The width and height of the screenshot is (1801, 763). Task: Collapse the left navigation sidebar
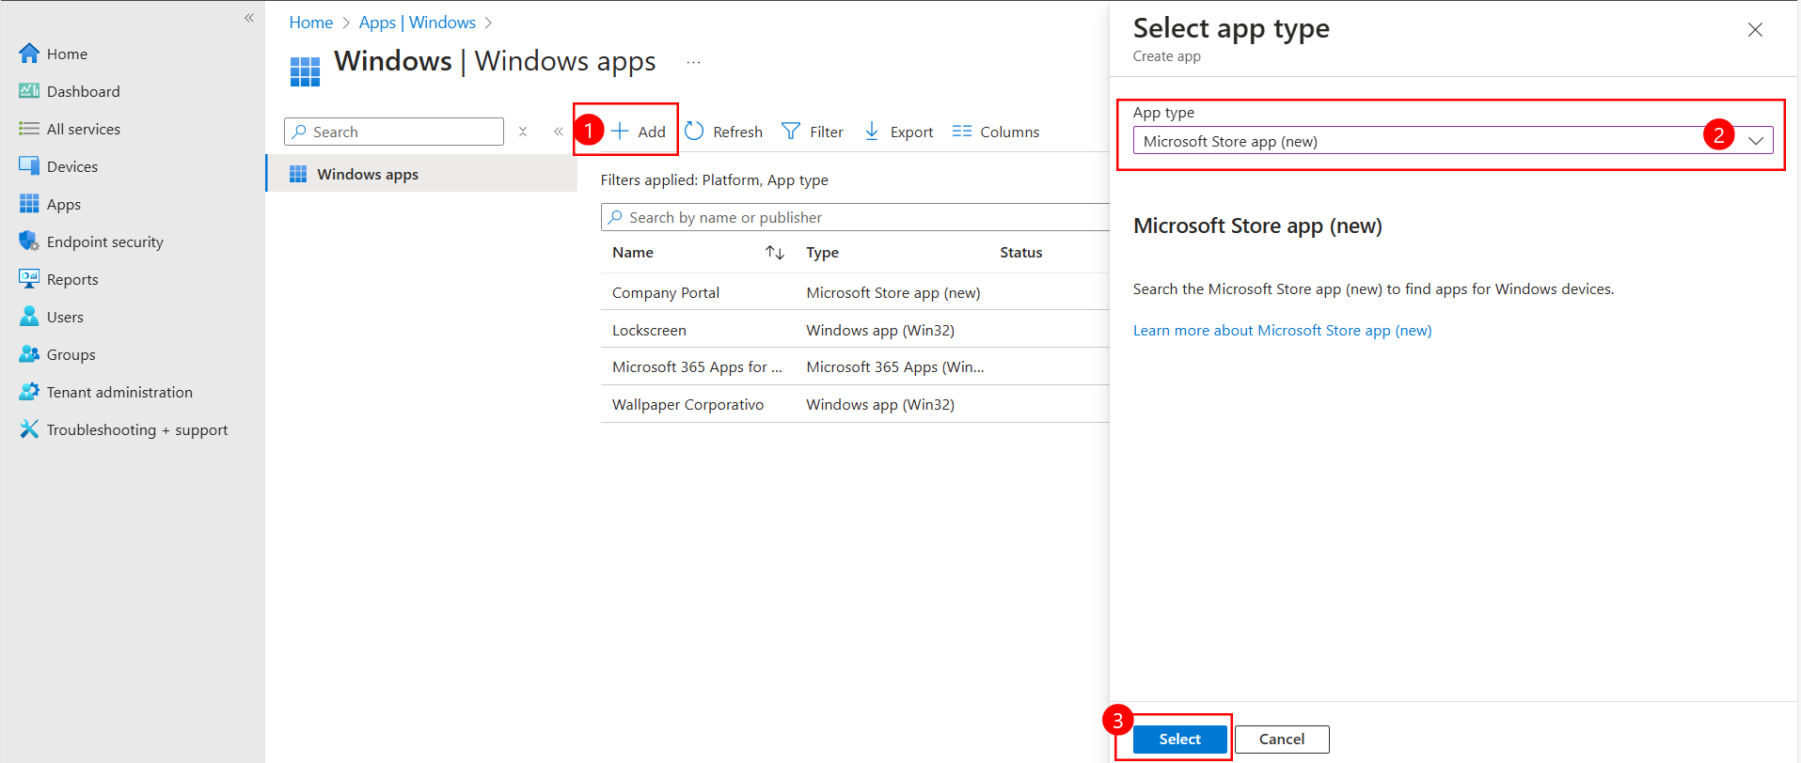(249, 18)
